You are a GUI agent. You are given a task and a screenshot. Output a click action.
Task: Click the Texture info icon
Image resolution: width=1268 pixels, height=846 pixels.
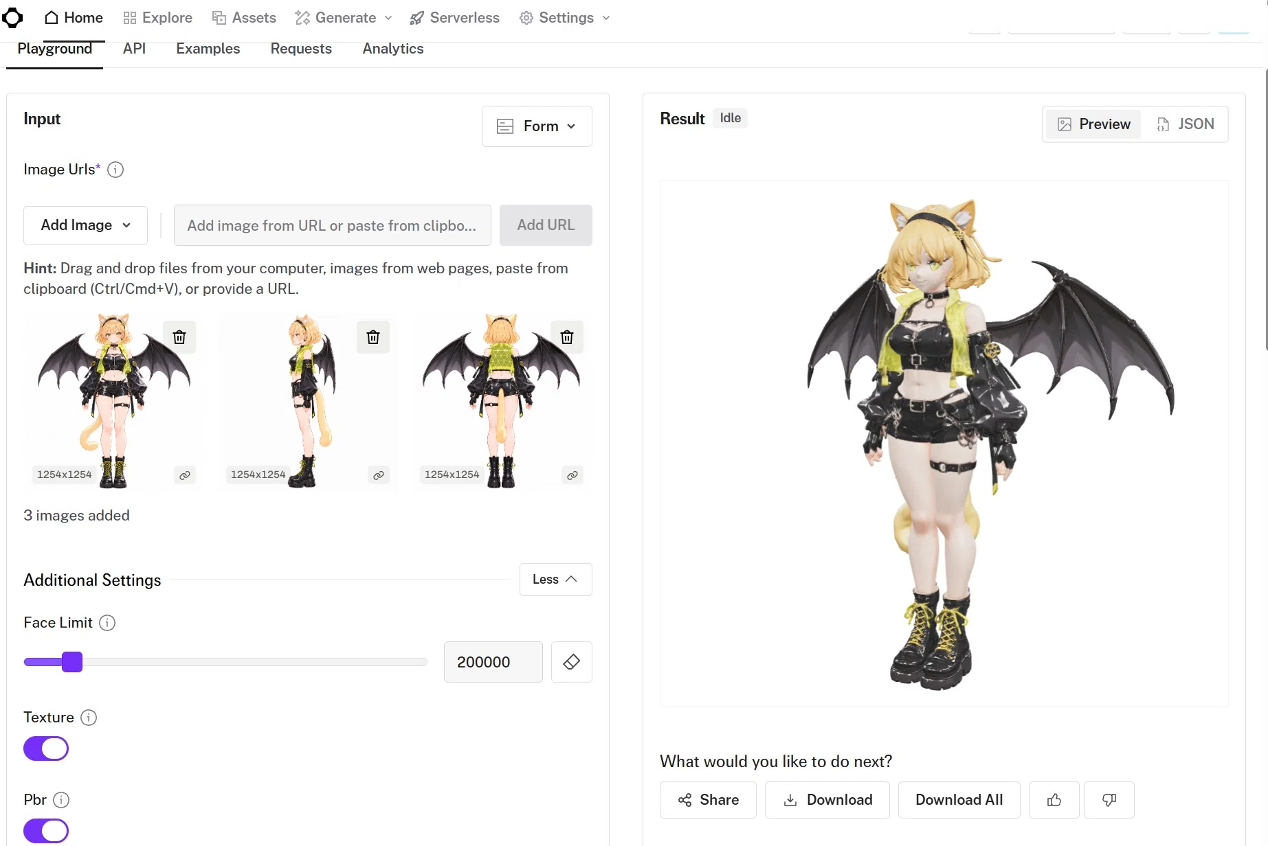point(89,718)
